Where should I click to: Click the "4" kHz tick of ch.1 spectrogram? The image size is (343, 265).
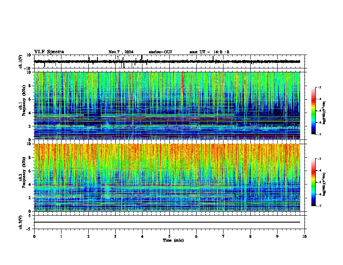point(30,113)
